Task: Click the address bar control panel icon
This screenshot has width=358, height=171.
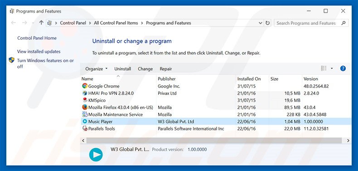Action: (49, 23)
